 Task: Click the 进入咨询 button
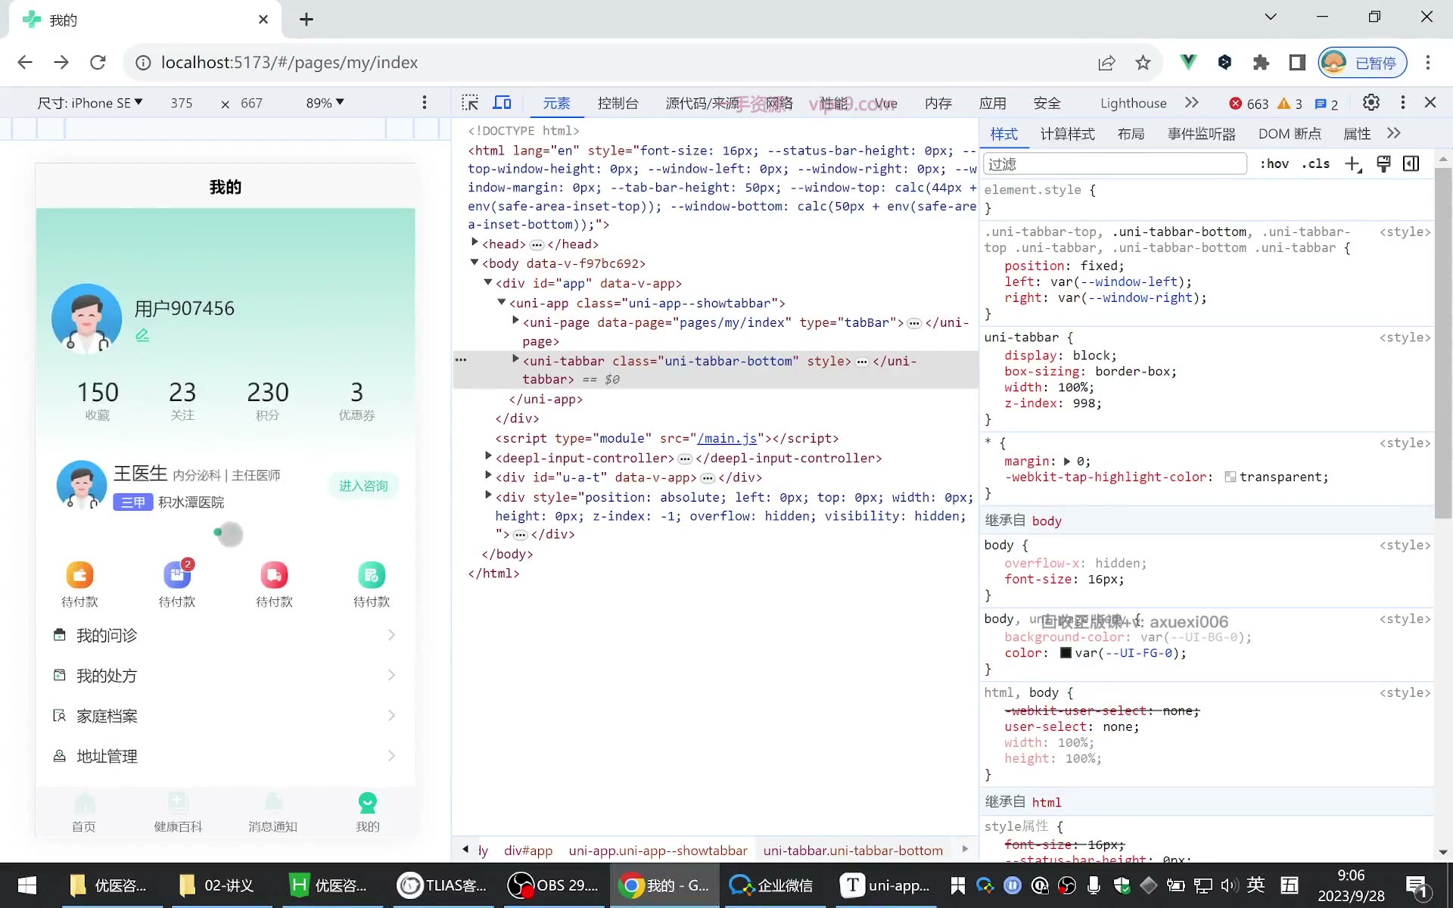click(x=363, y=486)
